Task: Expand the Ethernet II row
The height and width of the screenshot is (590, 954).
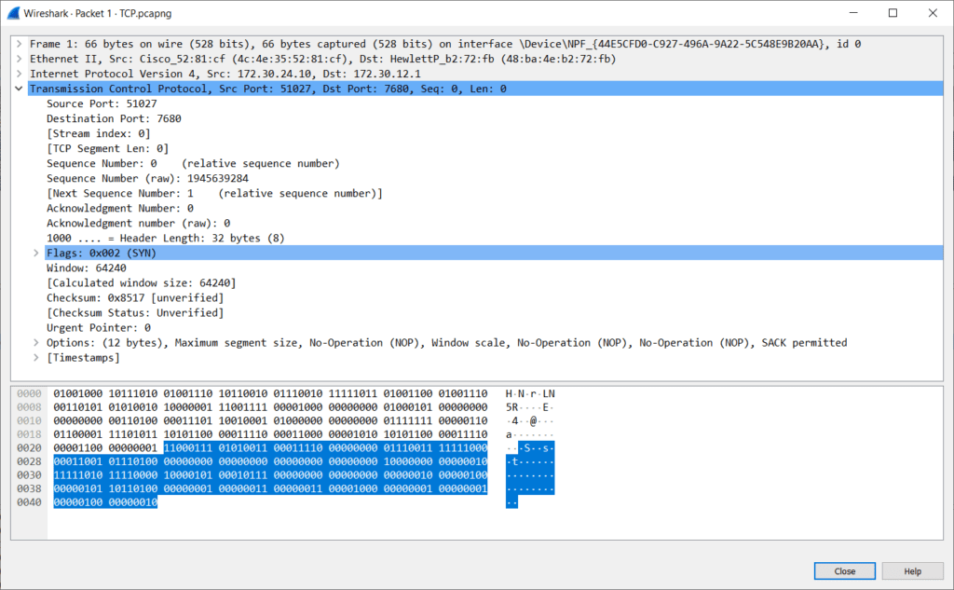Action: coord(19,59)
